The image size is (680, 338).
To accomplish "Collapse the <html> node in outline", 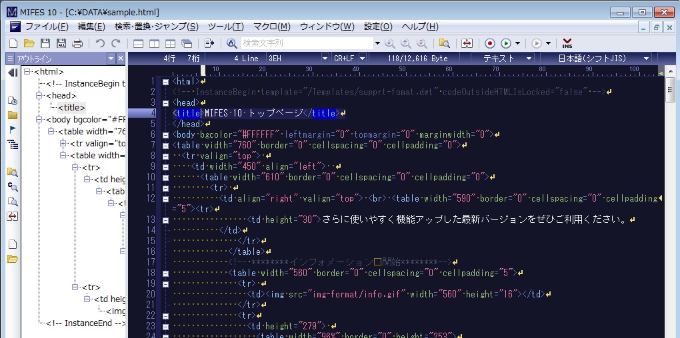I will click(x=27, y=72).
